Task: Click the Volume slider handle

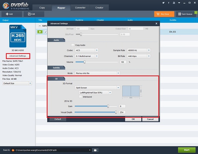Action: coord(84,62)
